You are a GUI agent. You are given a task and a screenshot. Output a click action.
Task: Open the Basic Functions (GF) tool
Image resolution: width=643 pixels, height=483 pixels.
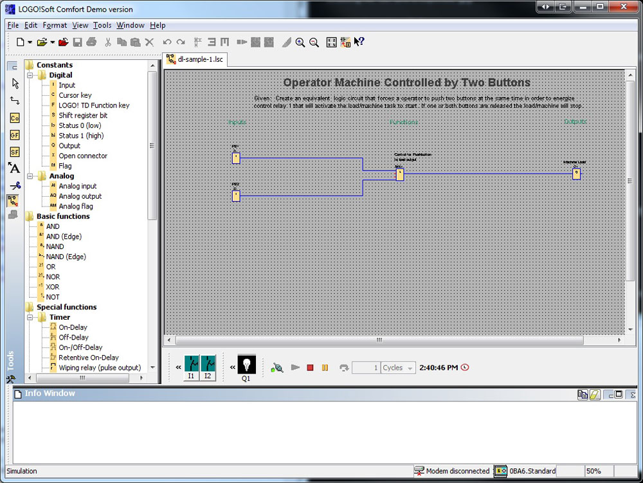[x=15, y=135]
